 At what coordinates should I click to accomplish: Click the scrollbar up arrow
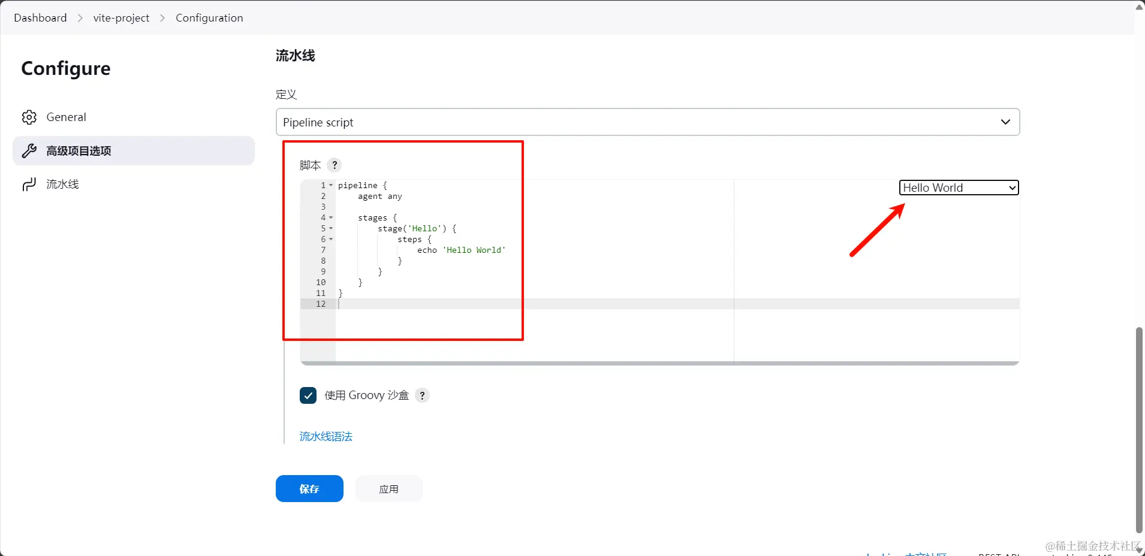tap(1139, 7)
